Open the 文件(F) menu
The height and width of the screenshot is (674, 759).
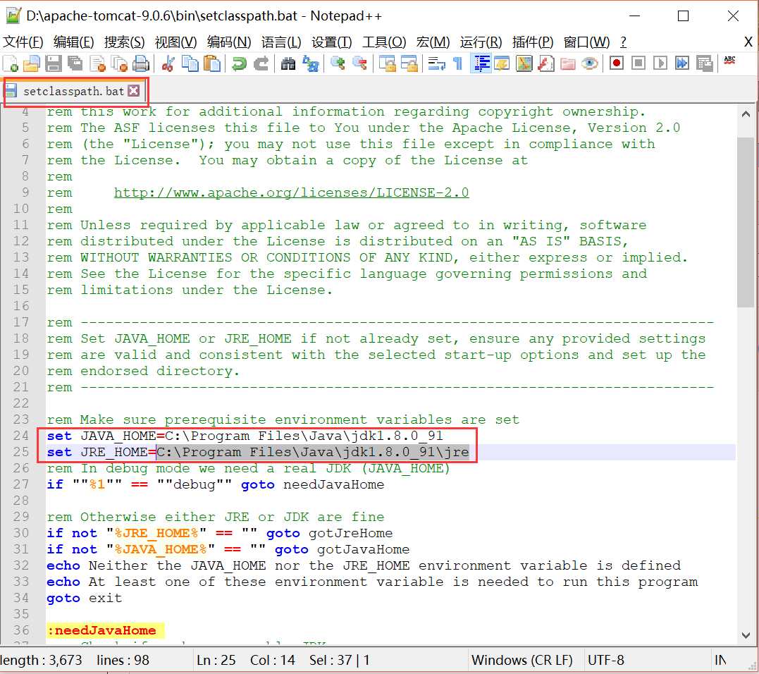(23, 42)
